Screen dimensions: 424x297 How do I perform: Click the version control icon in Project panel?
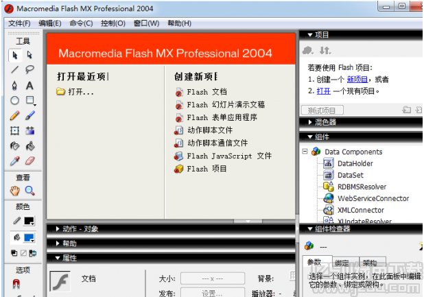[x=308, y=50]
